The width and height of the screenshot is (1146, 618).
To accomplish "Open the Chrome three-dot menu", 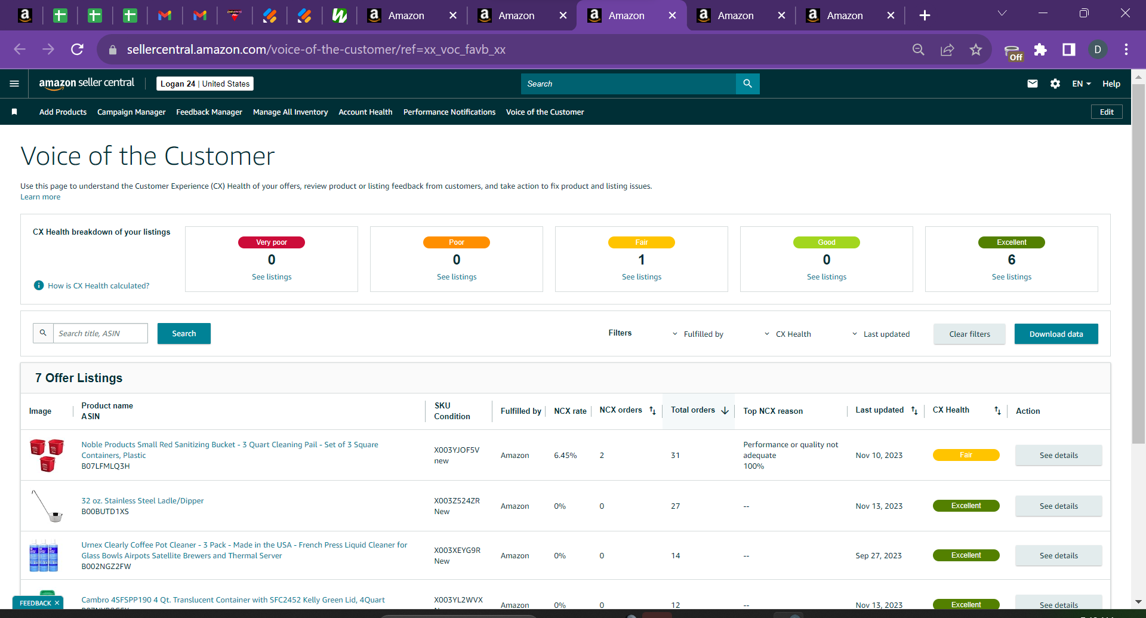I will point(1126,50).
